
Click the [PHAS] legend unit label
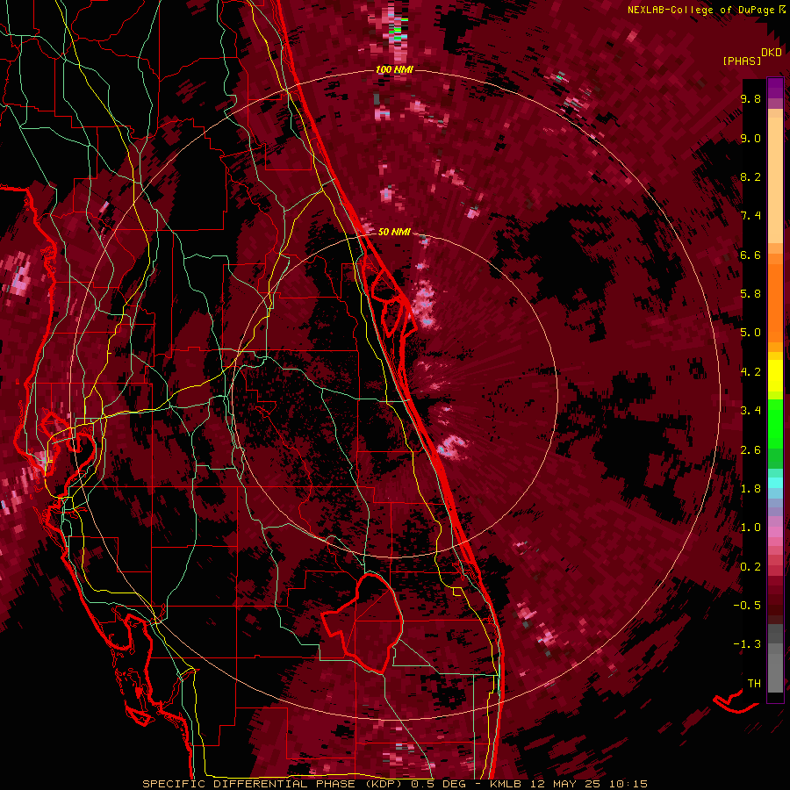pos(742,61)
